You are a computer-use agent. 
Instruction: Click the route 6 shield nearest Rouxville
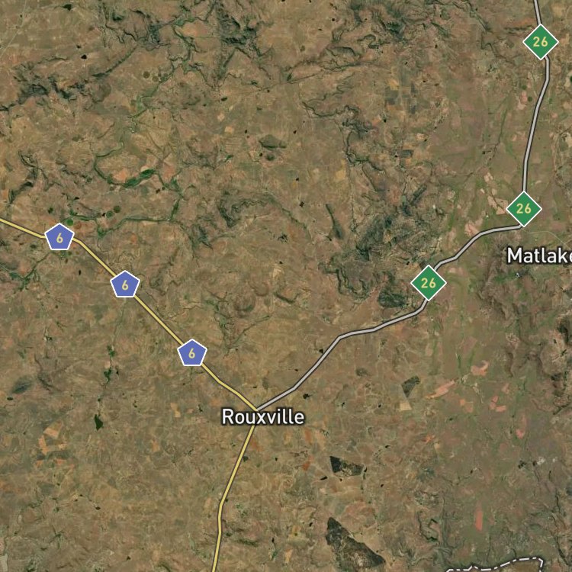click(192, 353)
